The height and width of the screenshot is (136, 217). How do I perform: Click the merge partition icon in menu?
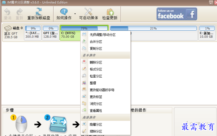[84, 41]
